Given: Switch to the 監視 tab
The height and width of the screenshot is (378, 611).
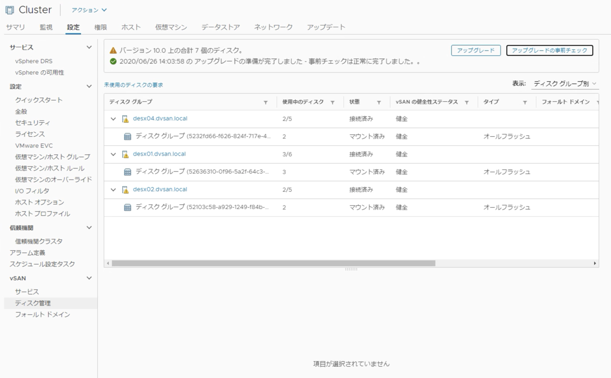Looking at the screenshot, I should point(46,27).
